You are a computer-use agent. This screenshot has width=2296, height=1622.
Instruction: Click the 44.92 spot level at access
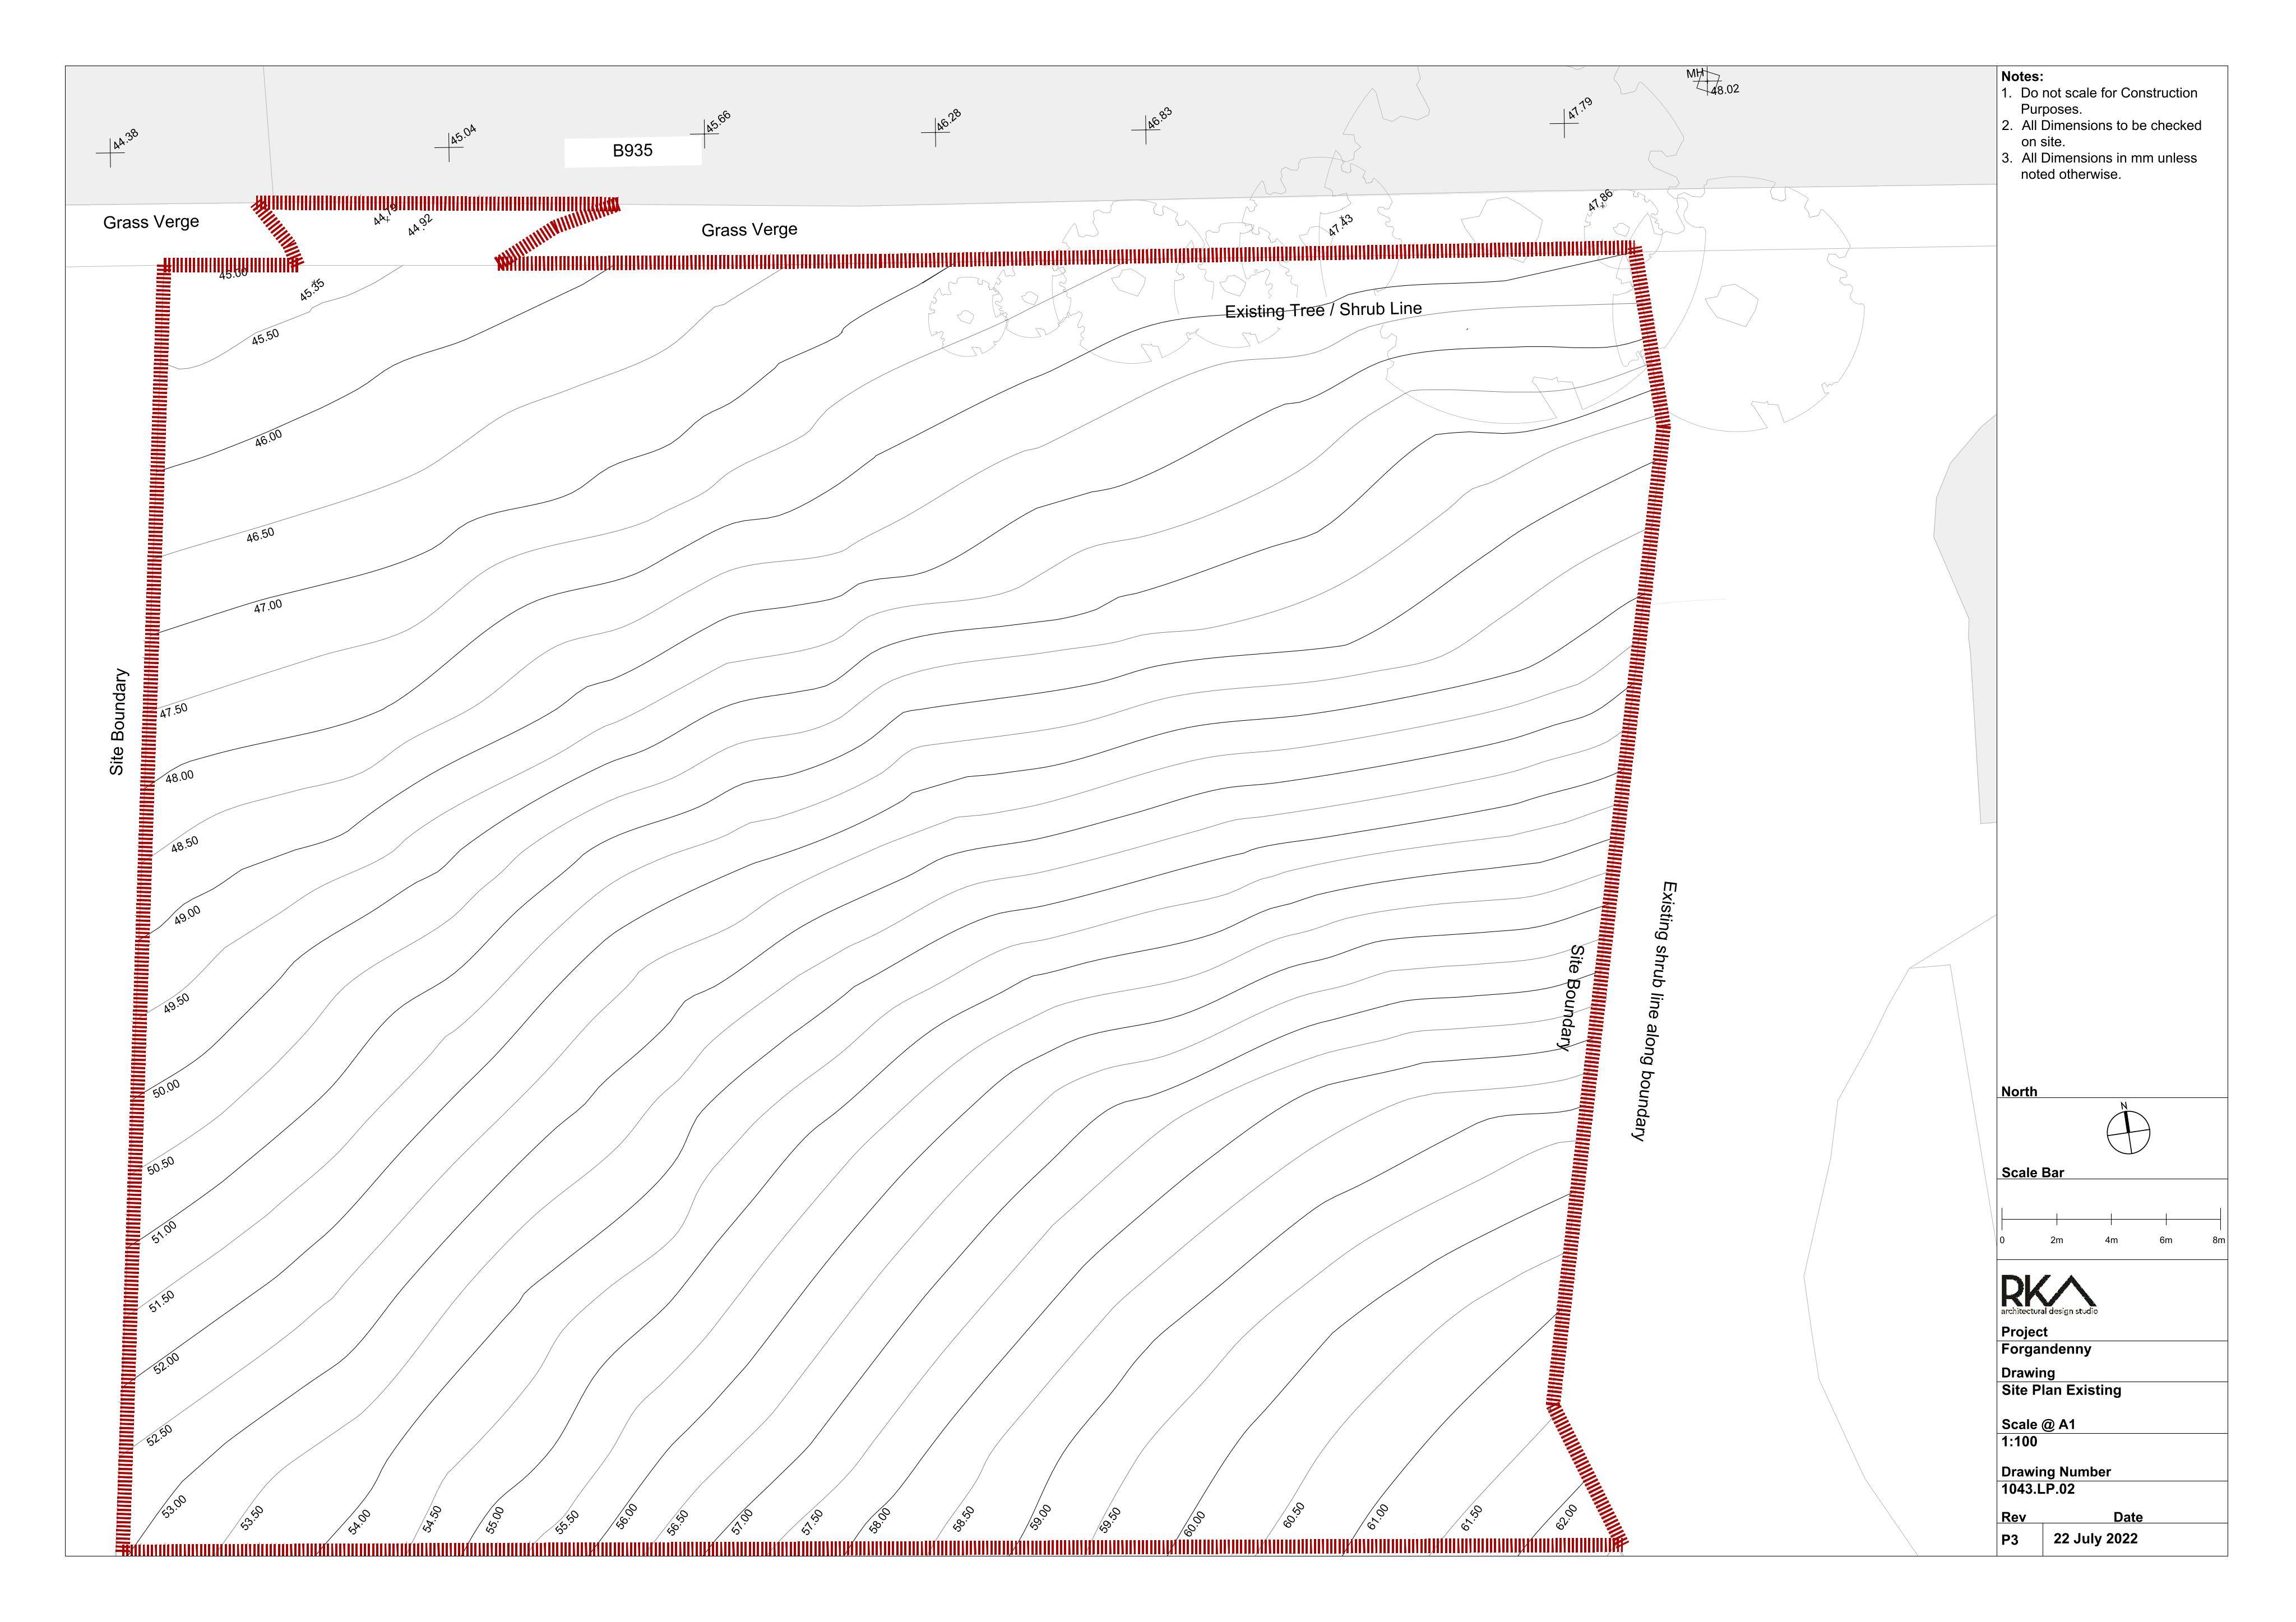click(x=420, y=226)
